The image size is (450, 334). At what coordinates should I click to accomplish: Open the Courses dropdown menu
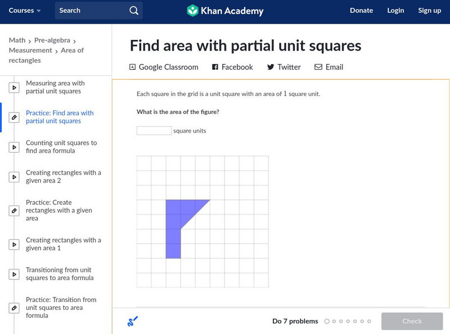25,11
